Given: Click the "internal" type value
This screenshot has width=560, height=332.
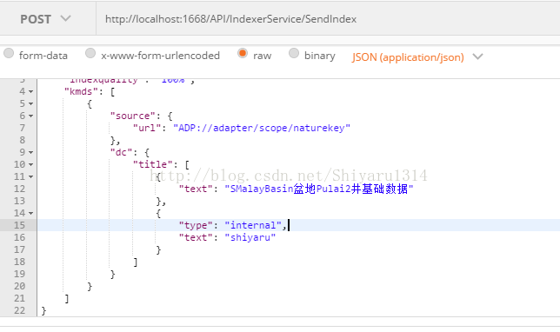Looking at the screenshot, I should coord(253,225).
